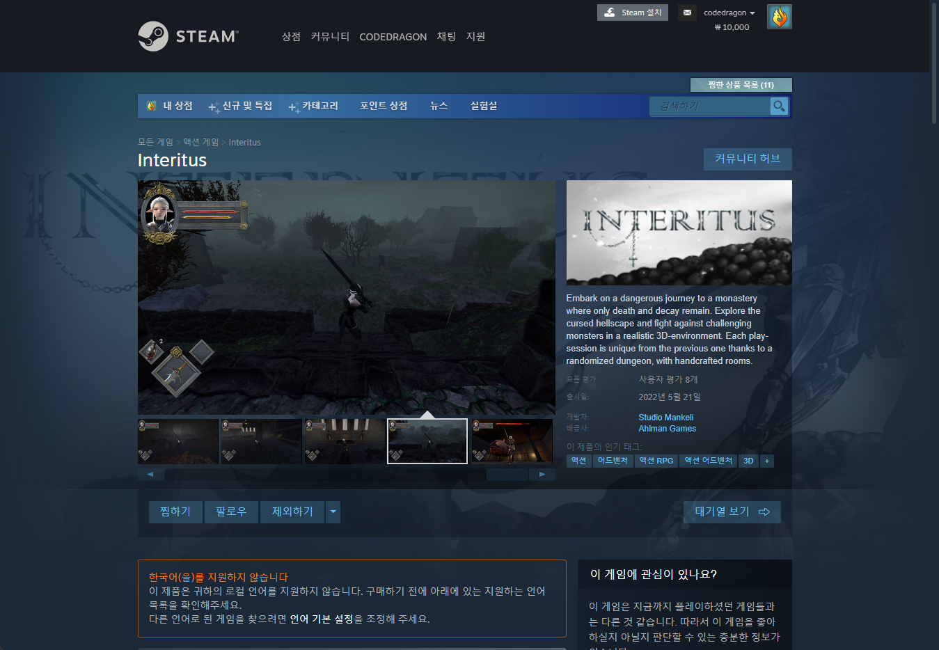Select the fifth screenshot thumbnail with red creature
Image resolution: width=939 pixels, height=650 pixels.
click(512, 441)
